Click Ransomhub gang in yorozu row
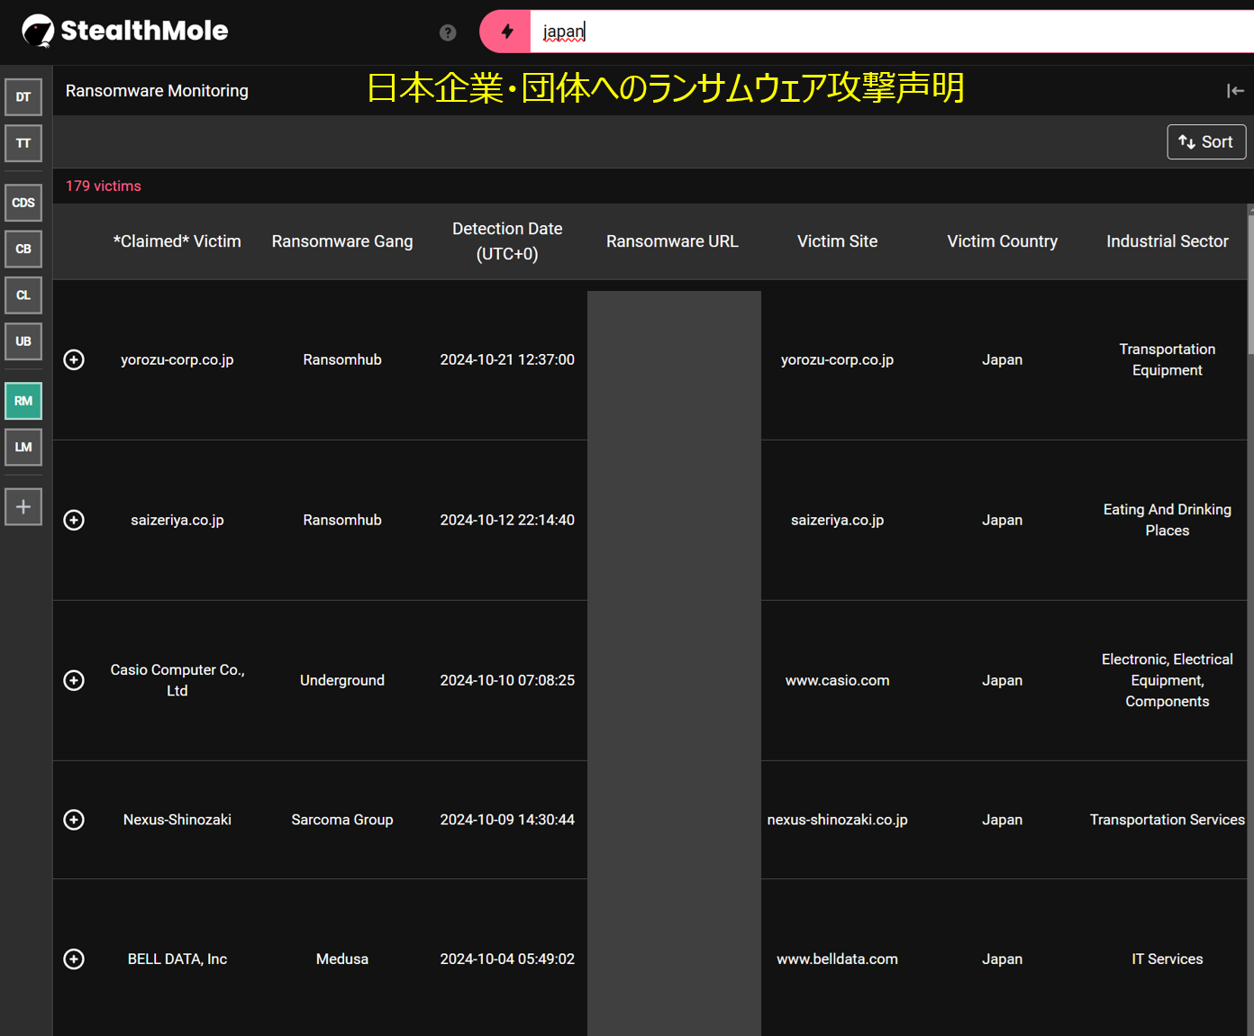The image size is (1254, 1036). tap(342, 359)
